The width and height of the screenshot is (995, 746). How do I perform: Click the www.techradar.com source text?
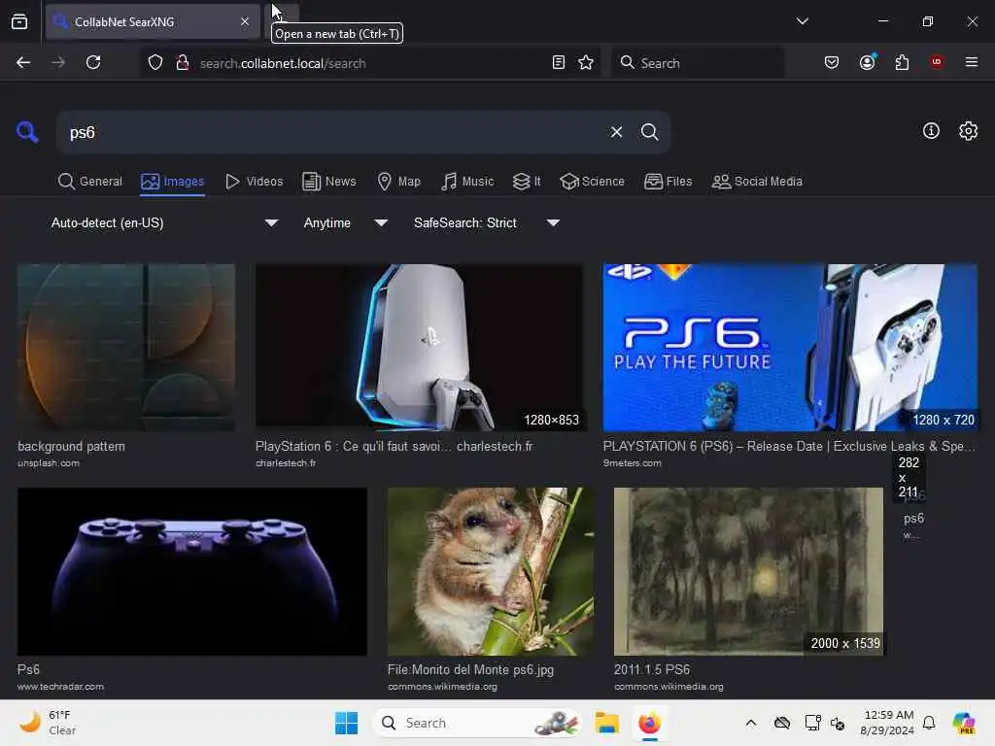click(60, 687)
